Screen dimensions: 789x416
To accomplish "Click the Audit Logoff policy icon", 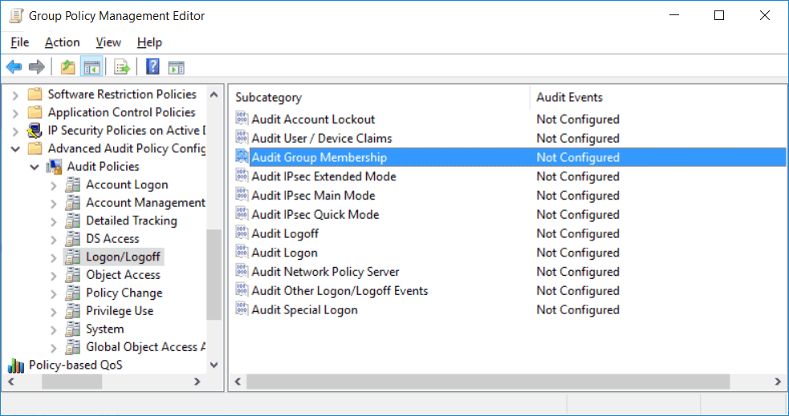I will 242,233.
